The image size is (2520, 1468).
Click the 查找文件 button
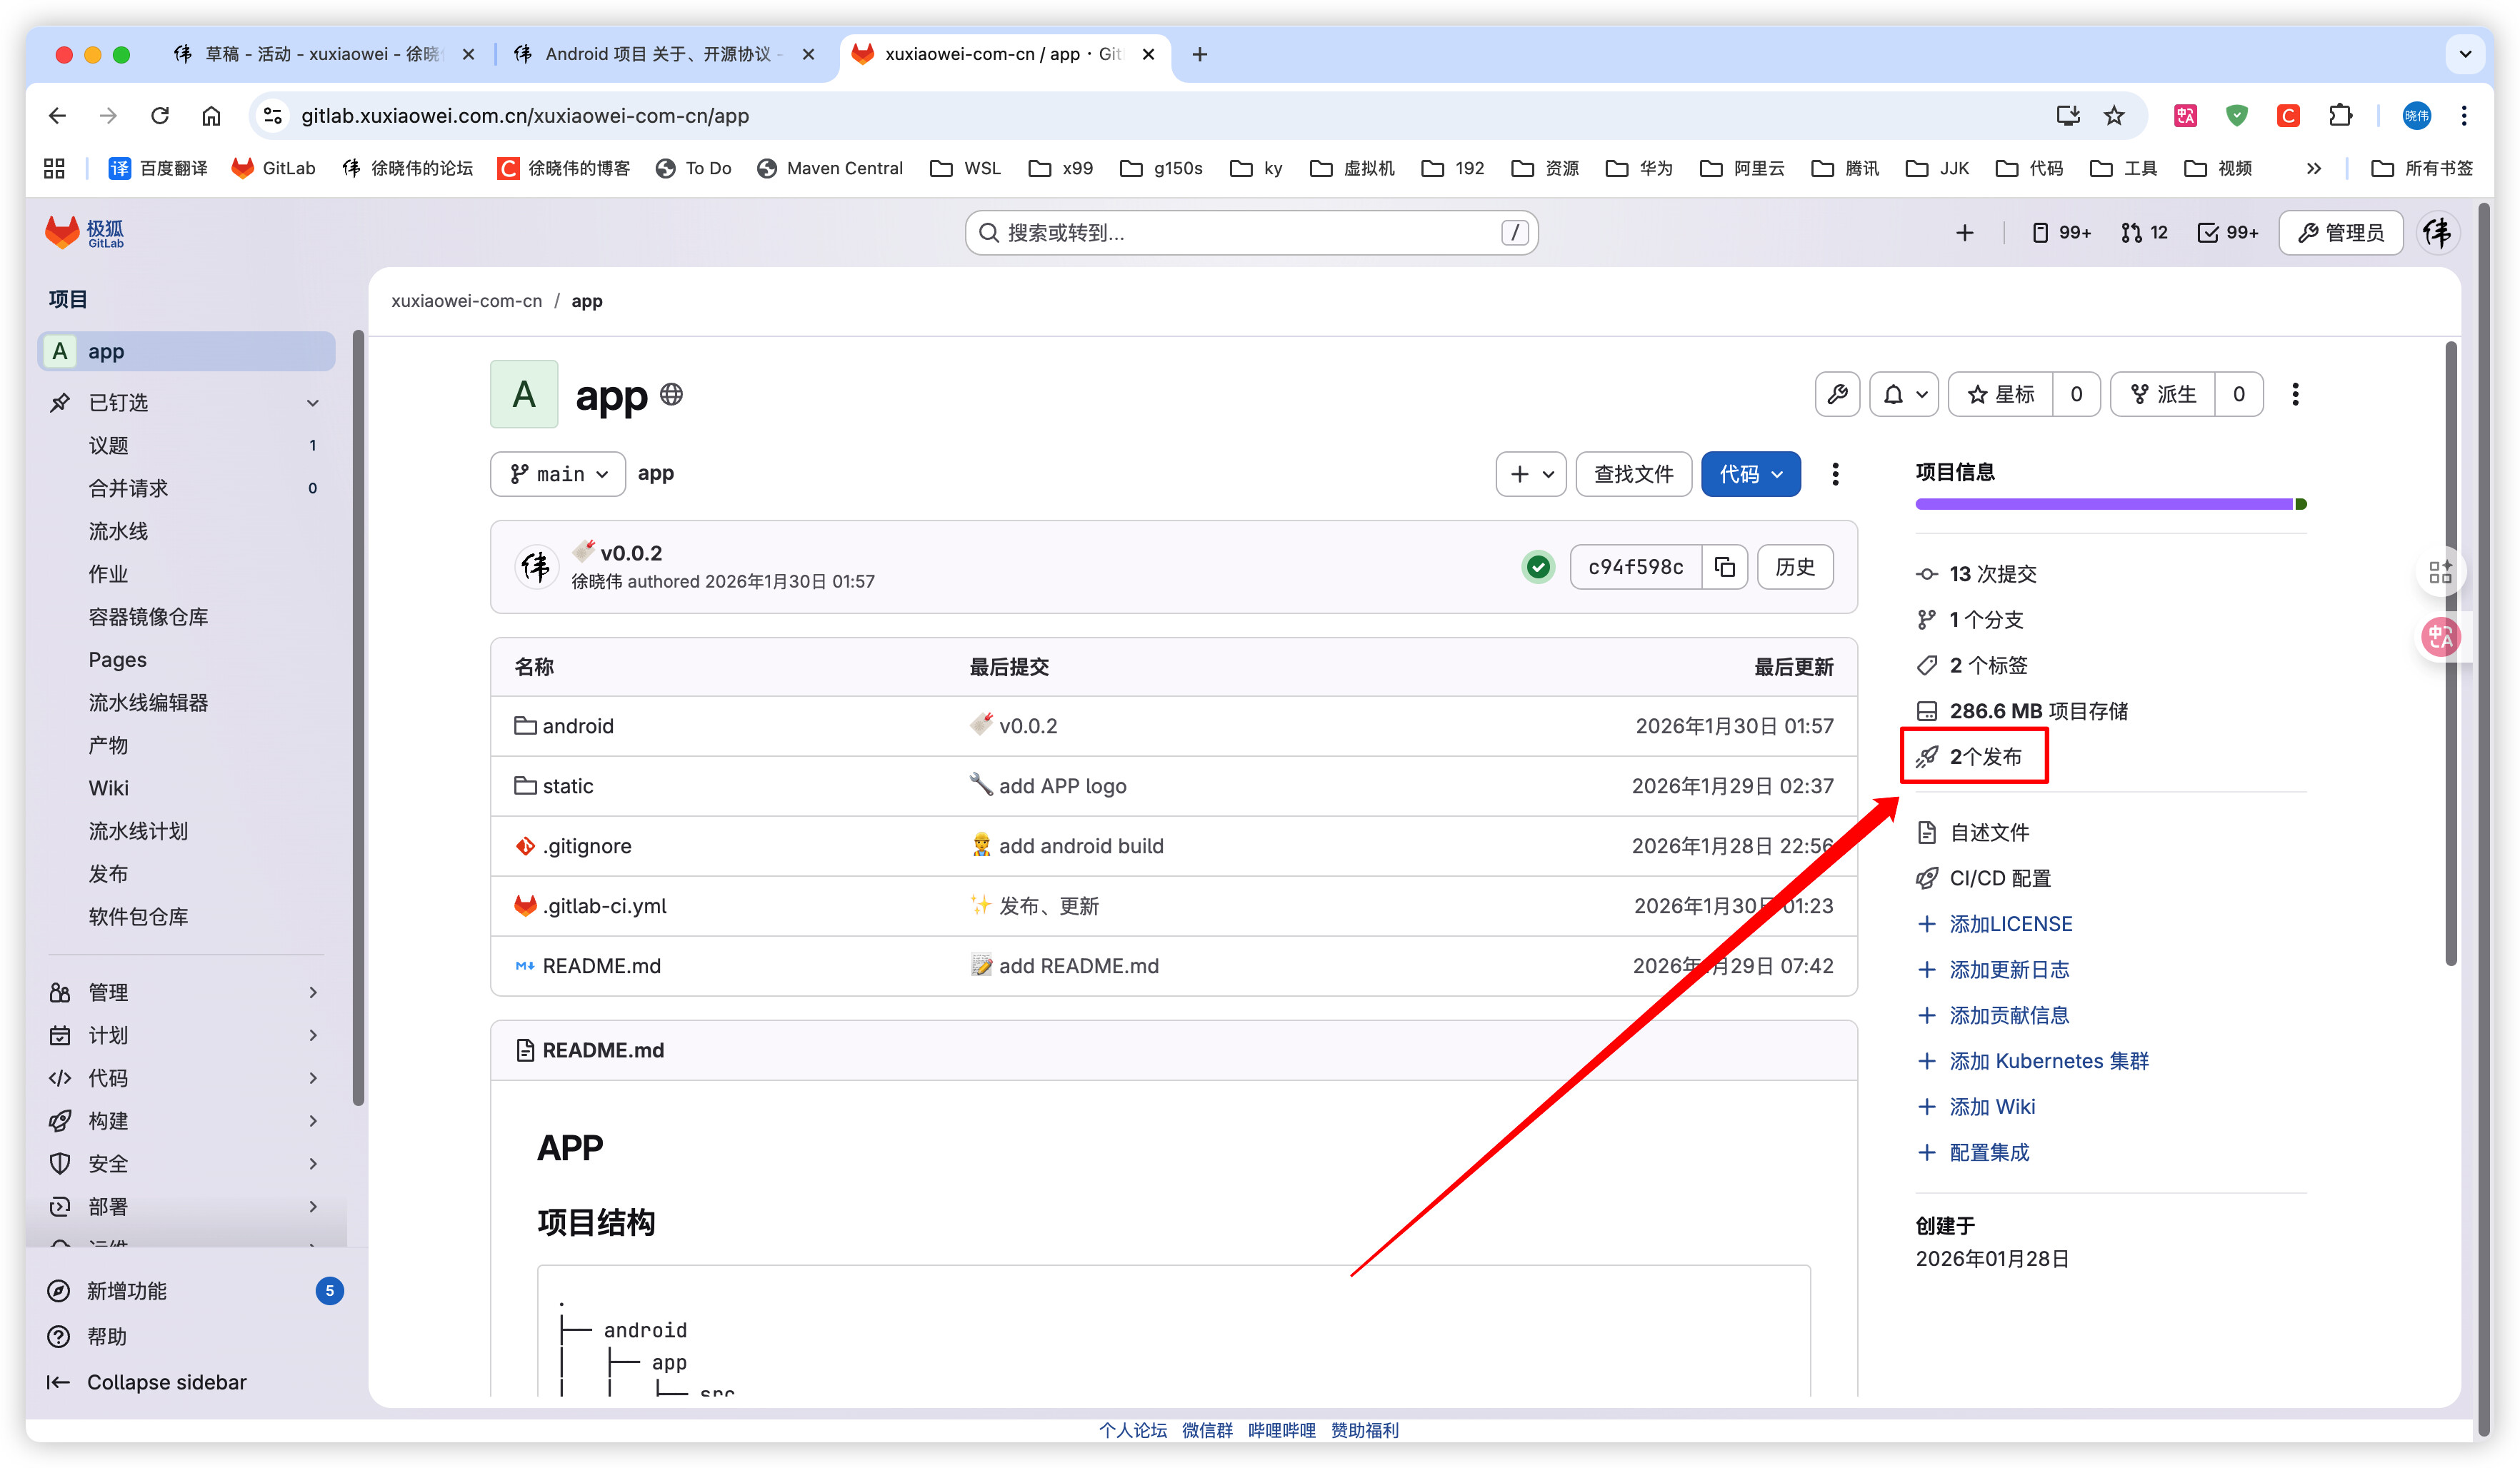tap(1633, 473)
